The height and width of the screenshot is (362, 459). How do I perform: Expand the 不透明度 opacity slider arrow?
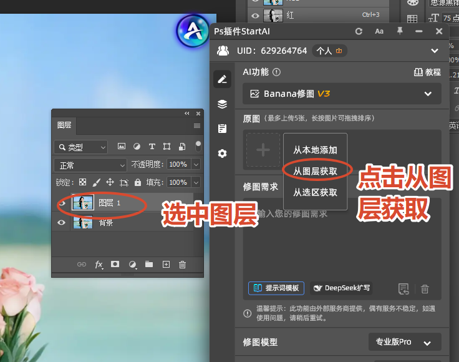[196, 164]
